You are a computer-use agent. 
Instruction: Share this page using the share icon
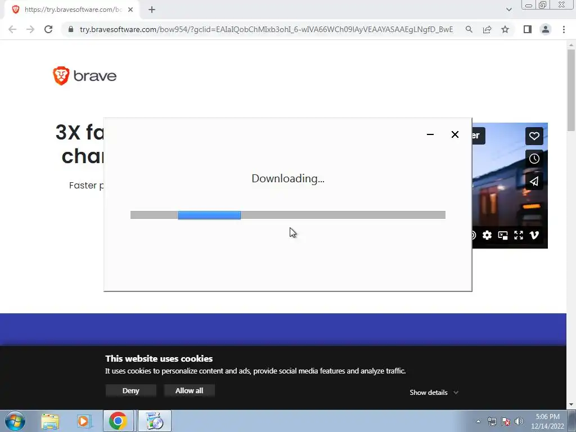[487, 29]
